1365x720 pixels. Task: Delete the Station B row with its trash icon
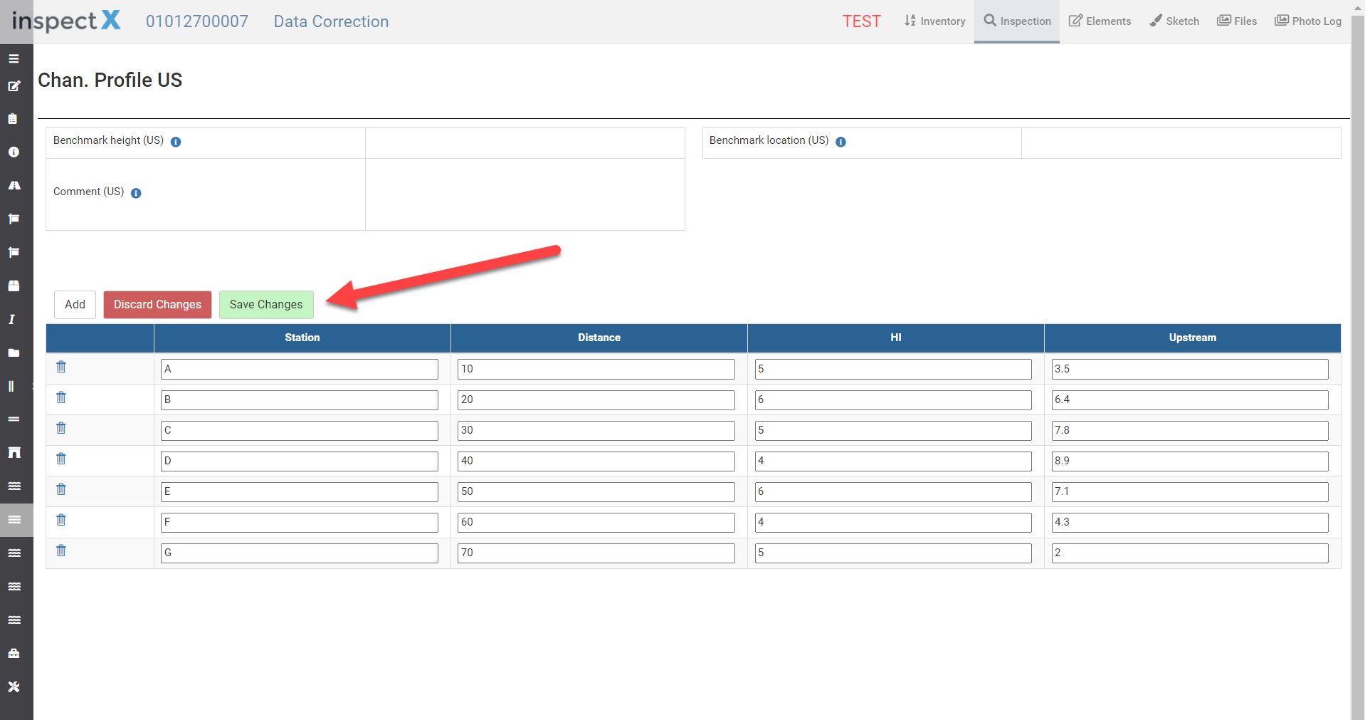[61, 397]
